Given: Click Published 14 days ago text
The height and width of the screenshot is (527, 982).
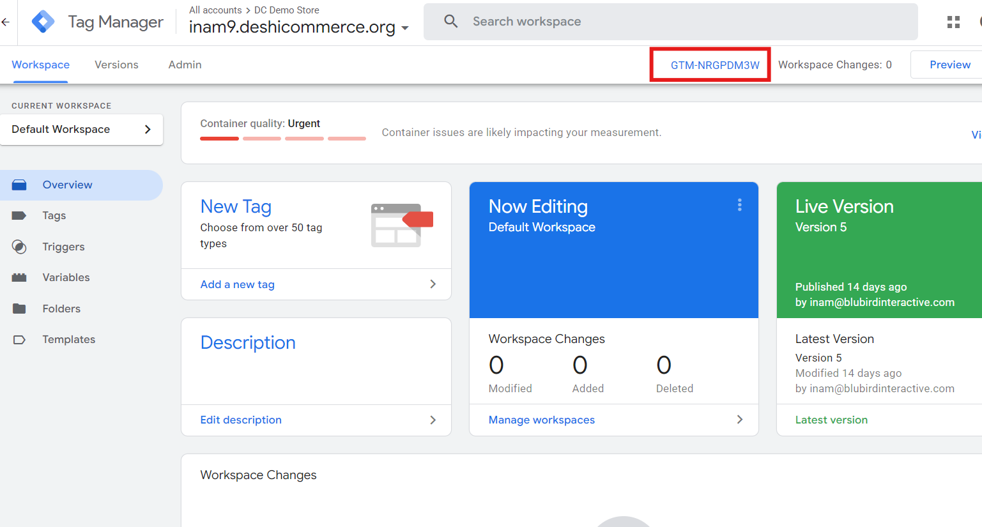Looking at the screenshot, I should [851, 287].
